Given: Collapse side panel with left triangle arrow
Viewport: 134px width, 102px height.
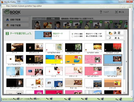Looking at the screenshot, I should (126, 62).
